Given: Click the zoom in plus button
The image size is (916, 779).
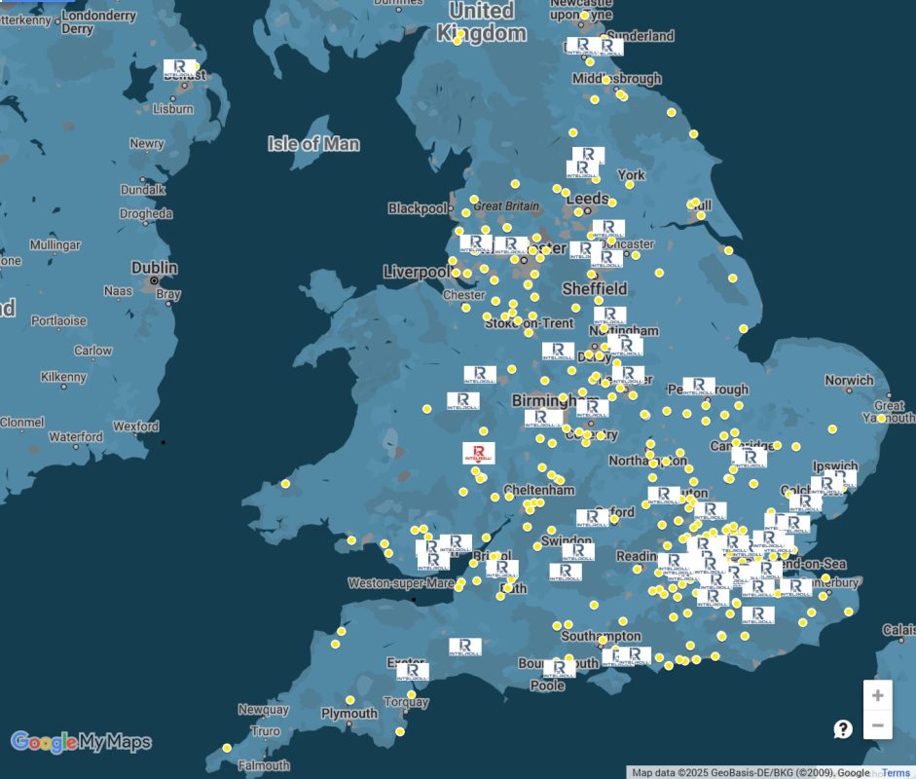Looking at the screenshot, I should point(877,695).
